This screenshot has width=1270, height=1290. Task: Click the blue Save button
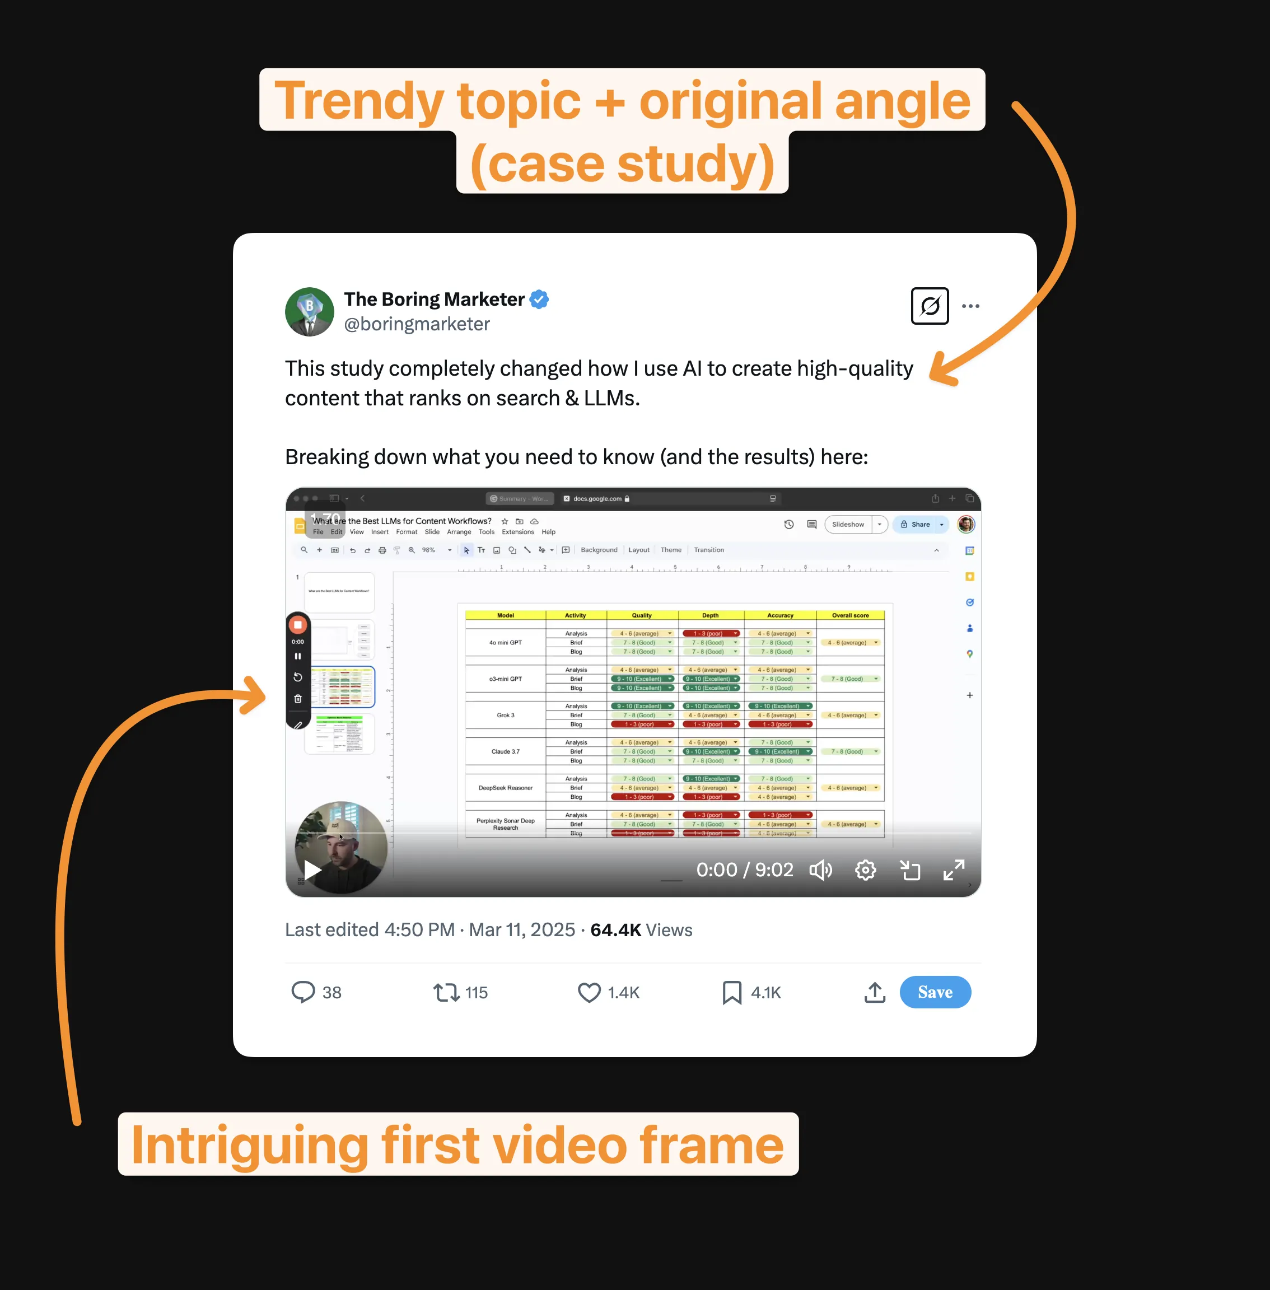[935, 993]
